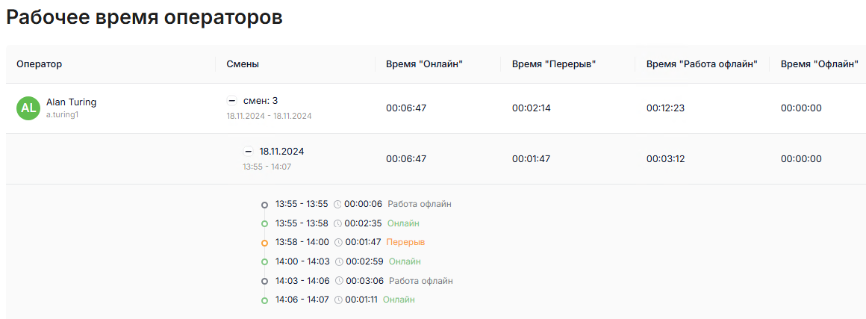
Task: Click orange timeline marker for Перерыв
Action: 264,243
